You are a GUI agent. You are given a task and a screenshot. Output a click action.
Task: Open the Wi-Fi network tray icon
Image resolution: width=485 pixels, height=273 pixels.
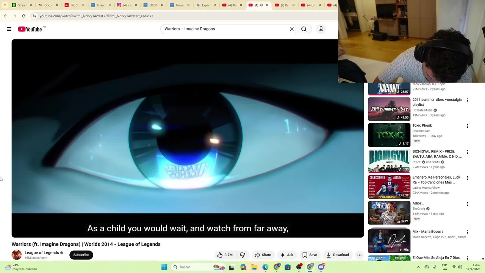click(454, 267)
